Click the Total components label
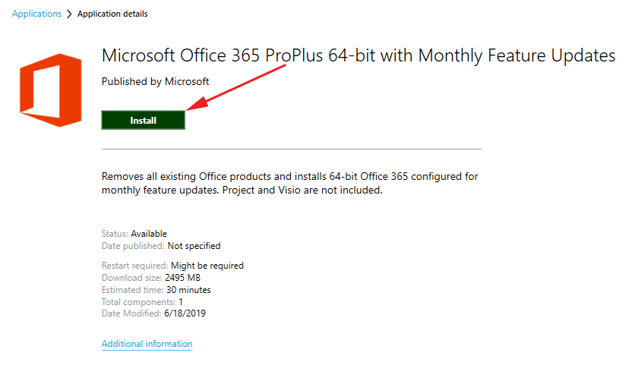635x381 pixels. [138, 302]
